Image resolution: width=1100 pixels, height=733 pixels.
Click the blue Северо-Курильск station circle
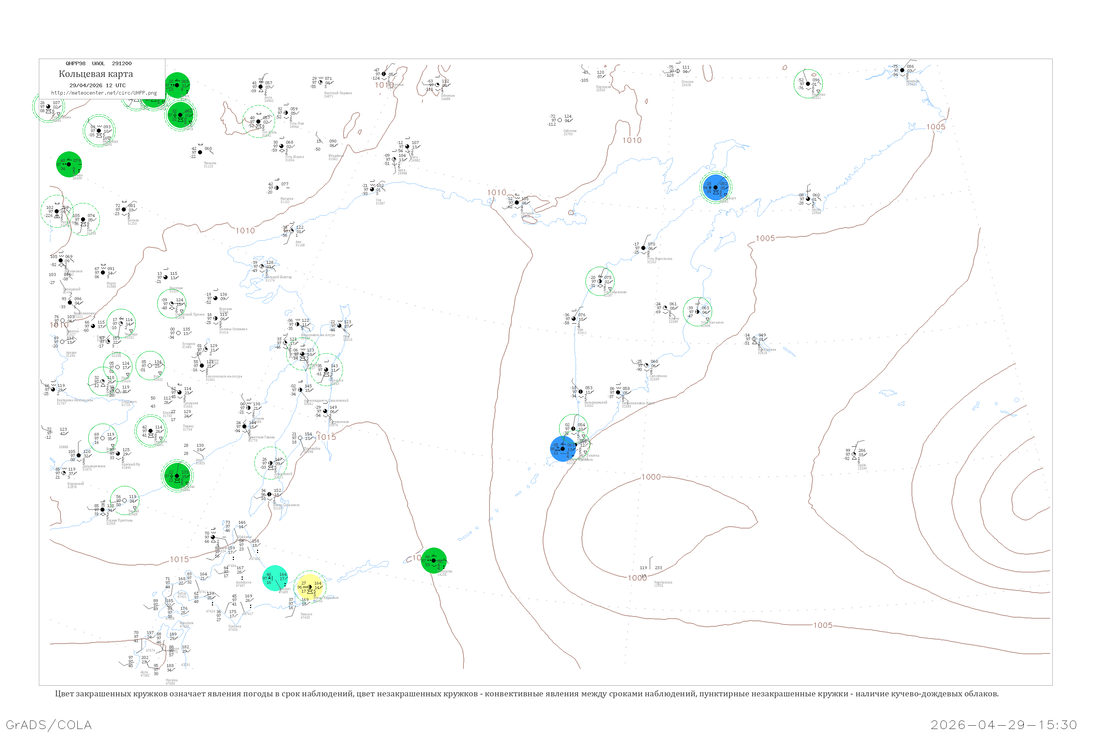[x=562, y=449]
